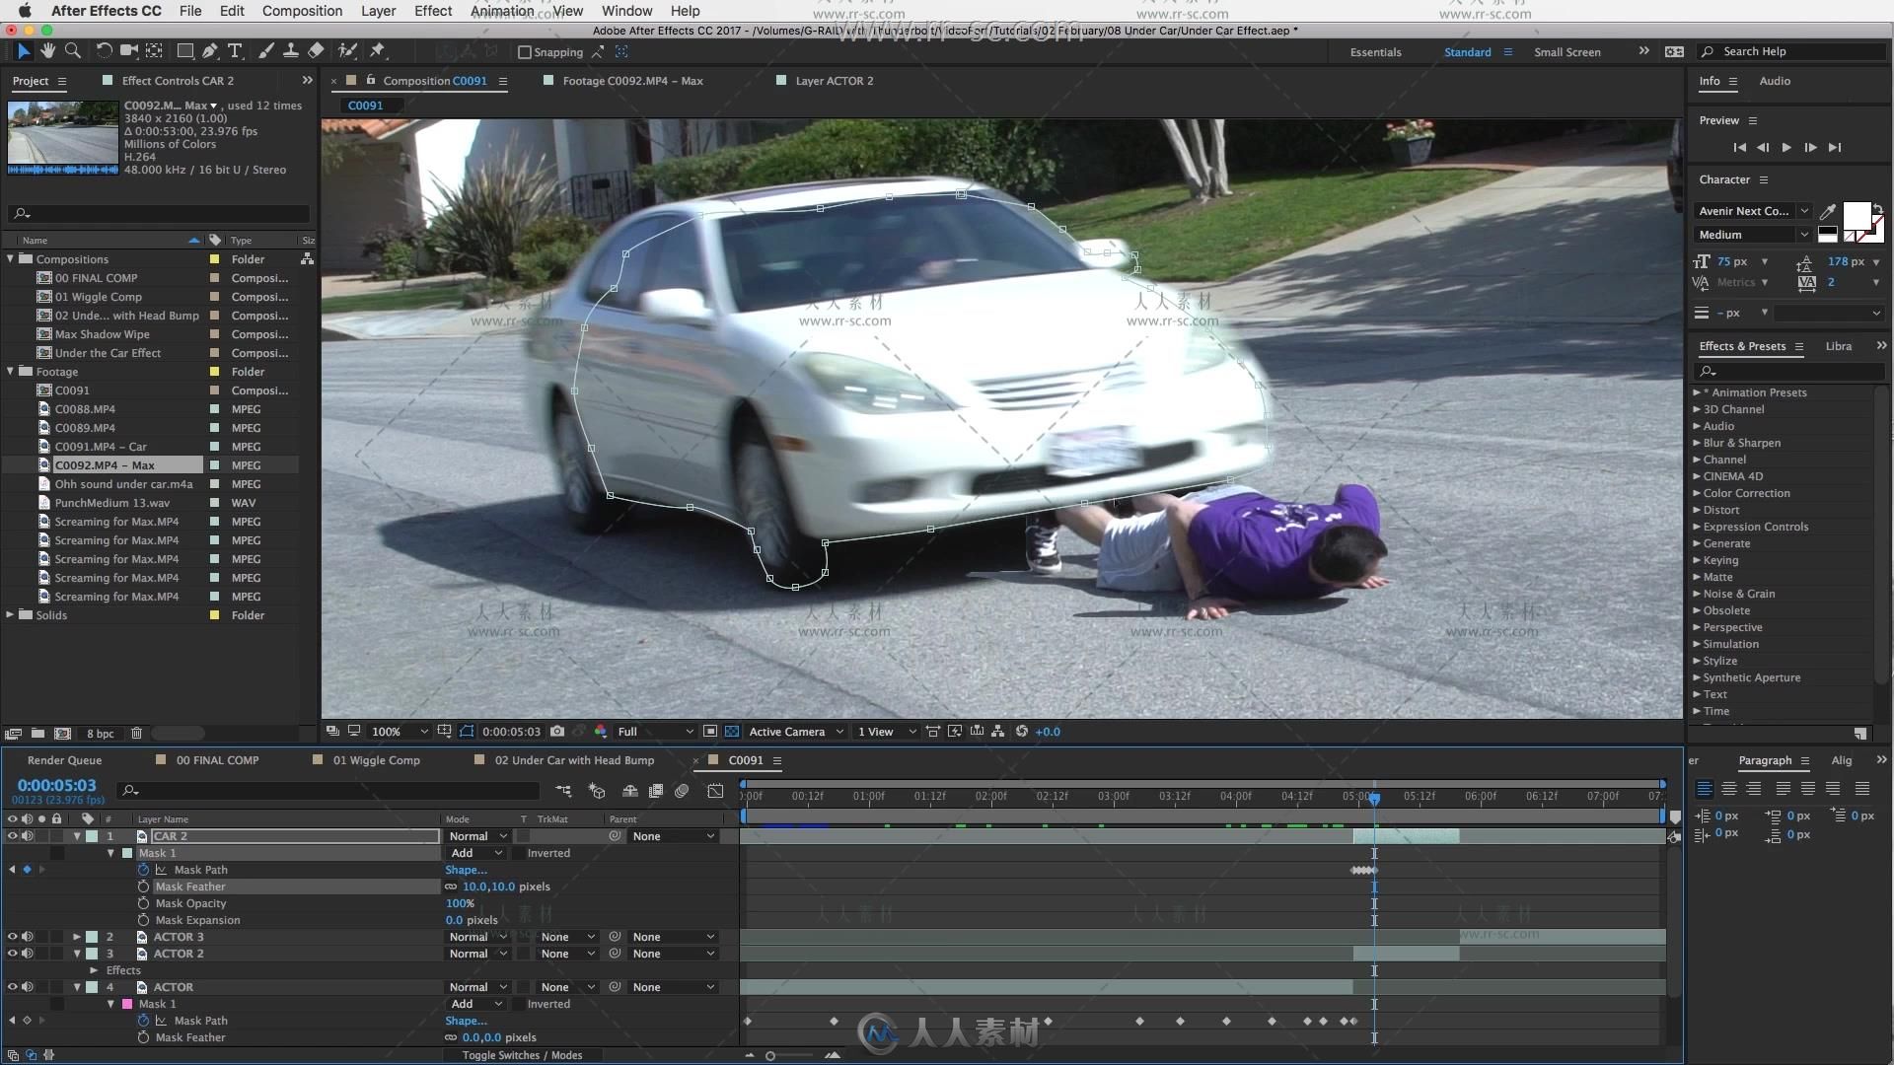Hide the CAR 2 layer video

point(13,836)
